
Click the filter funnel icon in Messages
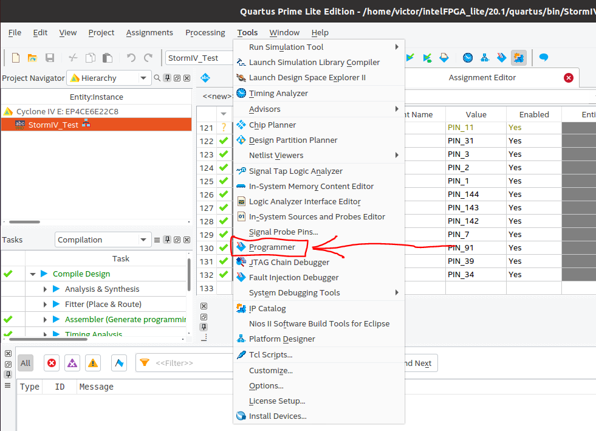pyautogui.click(x=145, y=362)
